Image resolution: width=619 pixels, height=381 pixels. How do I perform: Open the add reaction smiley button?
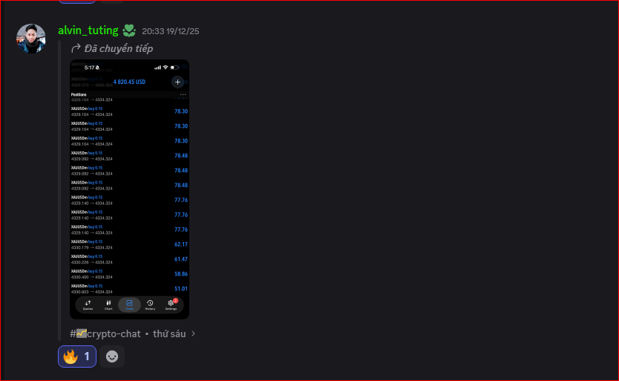[112, 356]
